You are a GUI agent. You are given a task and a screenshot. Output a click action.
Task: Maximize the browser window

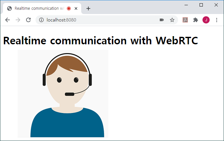coord(201,5)
